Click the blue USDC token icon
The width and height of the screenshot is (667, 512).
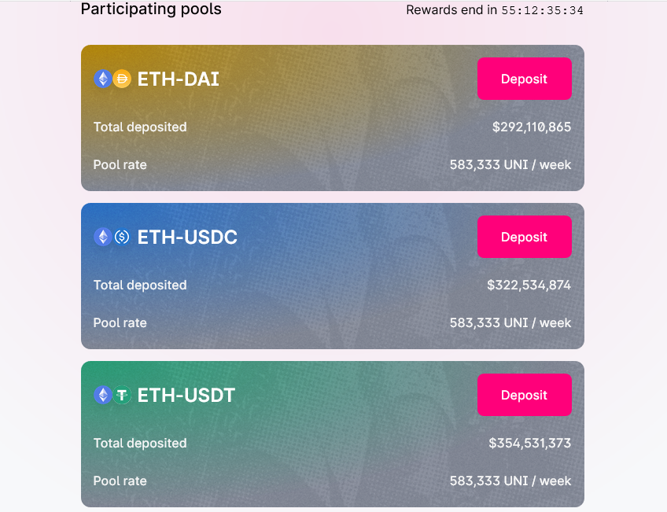pyautogui.click(x=122, y=237)
